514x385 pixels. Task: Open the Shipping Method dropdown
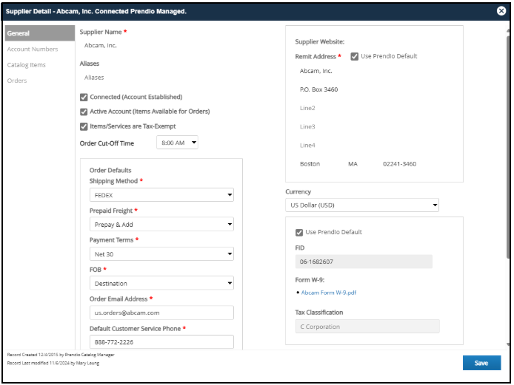pyautogui.click(x=161, y=195)
